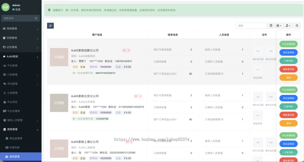Expand the 订单管理 submenu arrow
This screenshot has width=304, height=162.
point(37,75)
